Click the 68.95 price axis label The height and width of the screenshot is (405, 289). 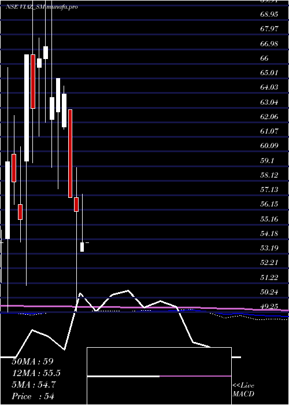click(269, 14)
